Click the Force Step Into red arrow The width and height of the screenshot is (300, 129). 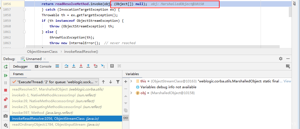coord(81,66)
